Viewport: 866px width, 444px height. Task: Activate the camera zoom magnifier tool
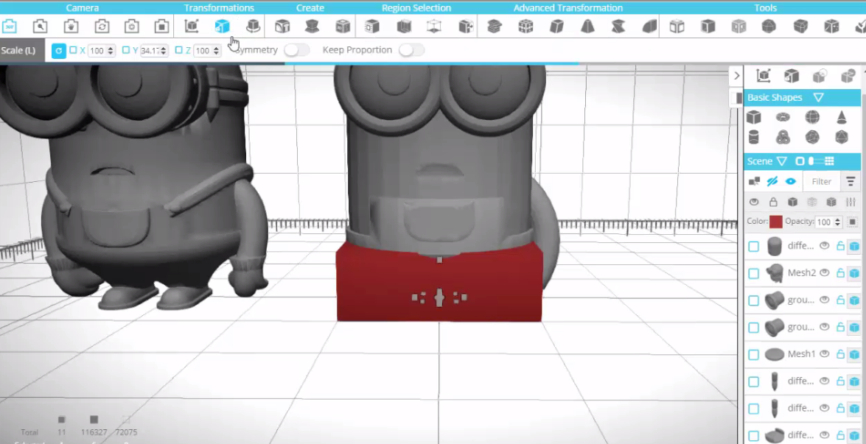pos(40,26)
